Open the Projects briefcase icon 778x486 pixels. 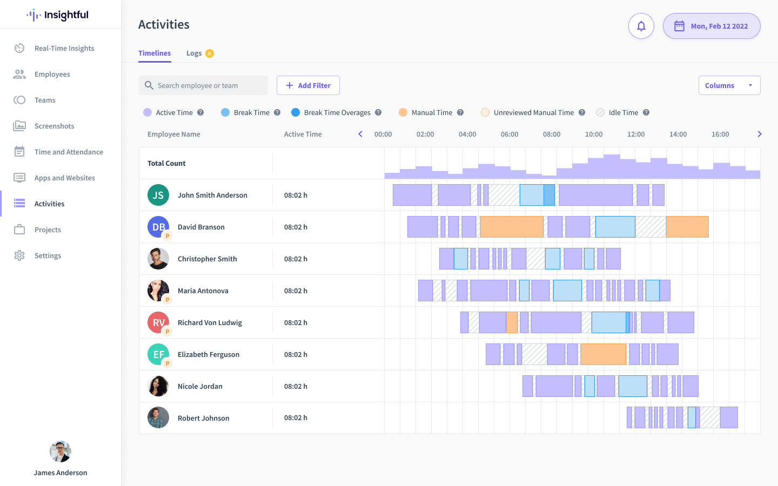tap(19, 230)
